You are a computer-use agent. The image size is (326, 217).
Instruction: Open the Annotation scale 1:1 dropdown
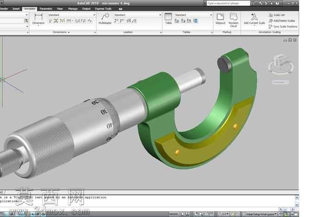pyautogui.click(x=224, y=214)
